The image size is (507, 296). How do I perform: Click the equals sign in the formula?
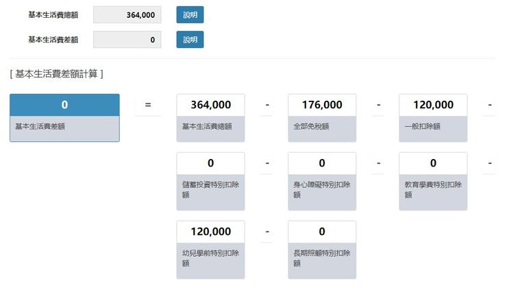[148, 105]
